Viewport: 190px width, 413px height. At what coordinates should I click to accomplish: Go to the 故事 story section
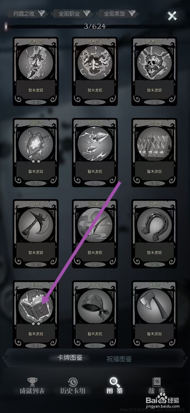(157, 386)
